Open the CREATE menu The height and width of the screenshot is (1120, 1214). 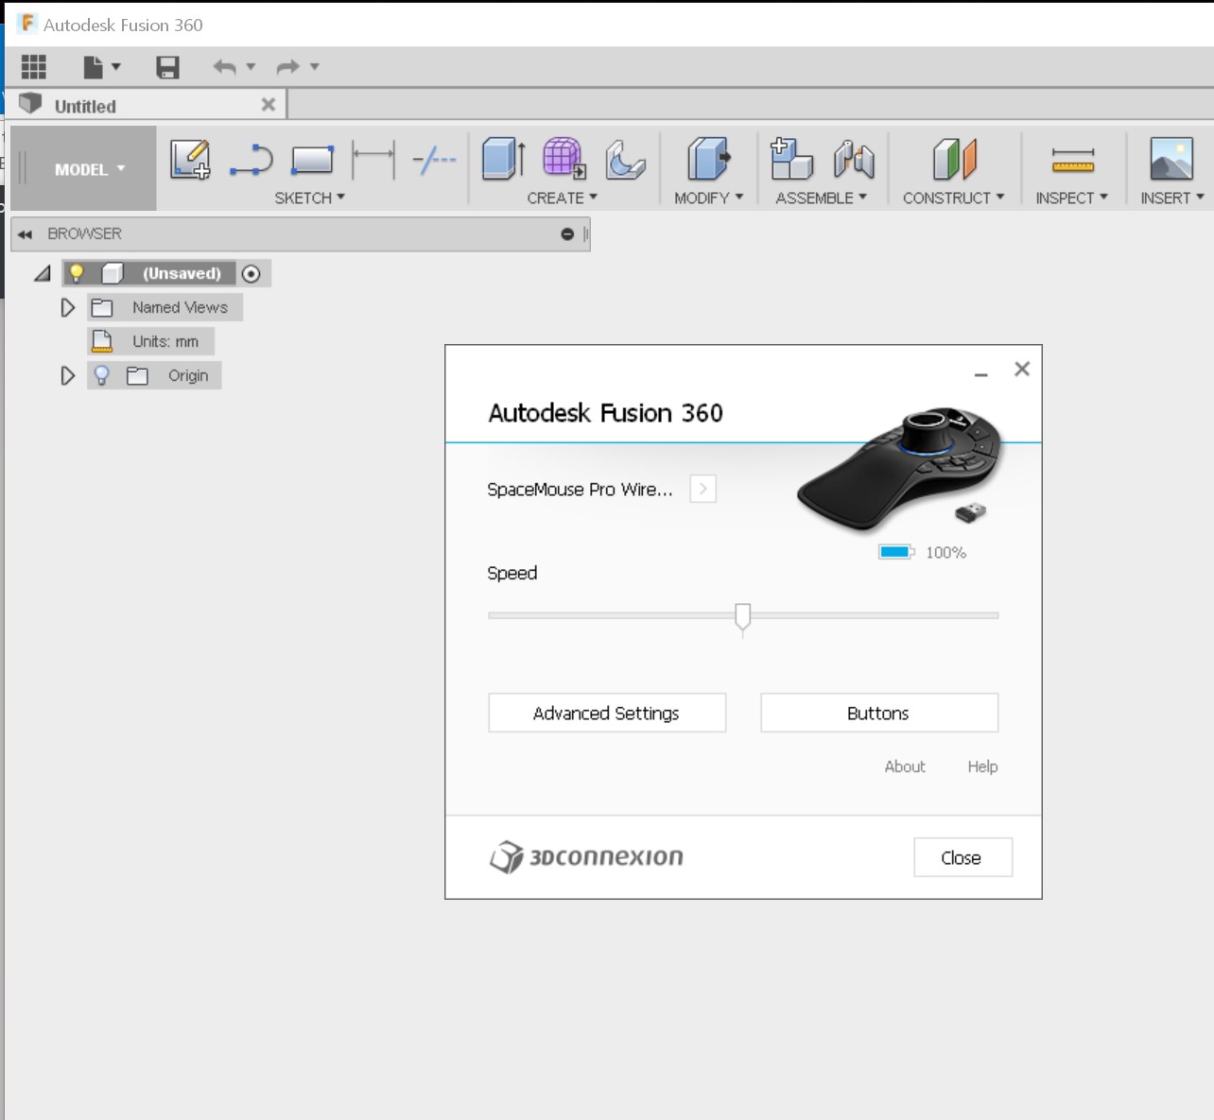(x=562, y=198)
